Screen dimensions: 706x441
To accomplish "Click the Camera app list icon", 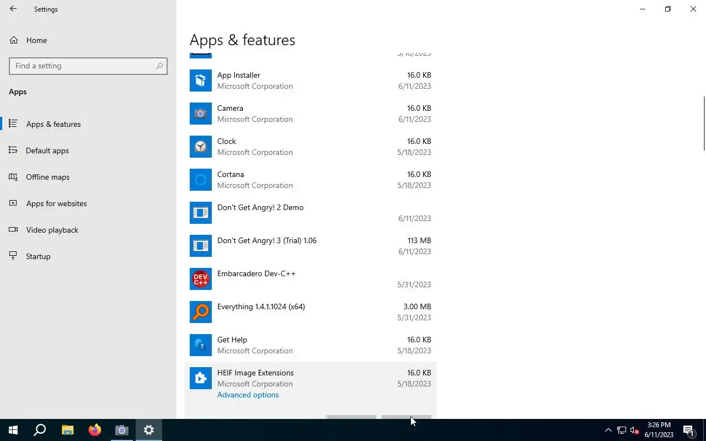I will 201,114.
